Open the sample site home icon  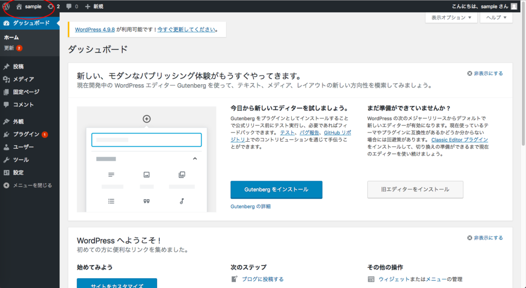pos(19,6)
